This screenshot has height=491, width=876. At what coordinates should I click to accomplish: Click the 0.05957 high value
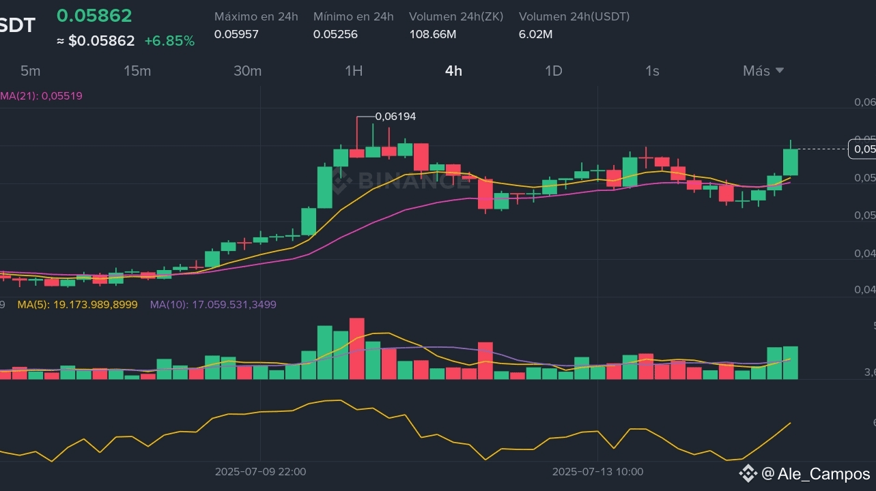click(x=236, y=34)
